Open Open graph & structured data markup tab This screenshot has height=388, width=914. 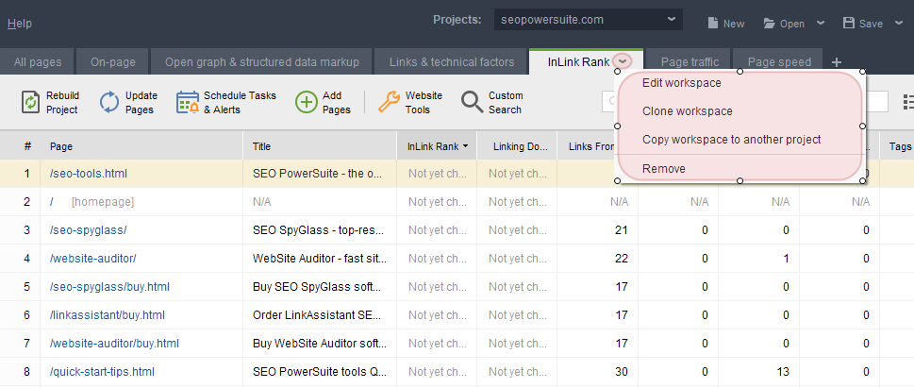pos(261,62)
